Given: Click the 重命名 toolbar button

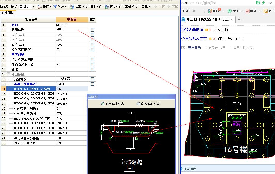Looking at the screenshot, I should pyautogui.click(x=4, y=7).
